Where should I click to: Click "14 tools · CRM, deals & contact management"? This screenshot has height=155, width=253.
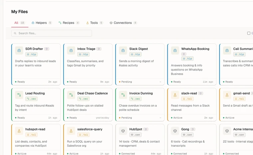(139, 144)
